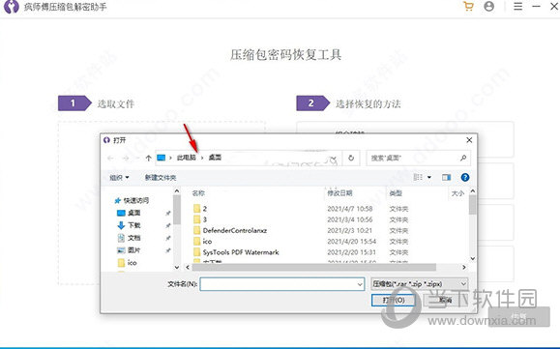The width and height of the screenshot is (560, 349).
Task: Go forward with the dialog forward arrow
Action: [126, 158]
